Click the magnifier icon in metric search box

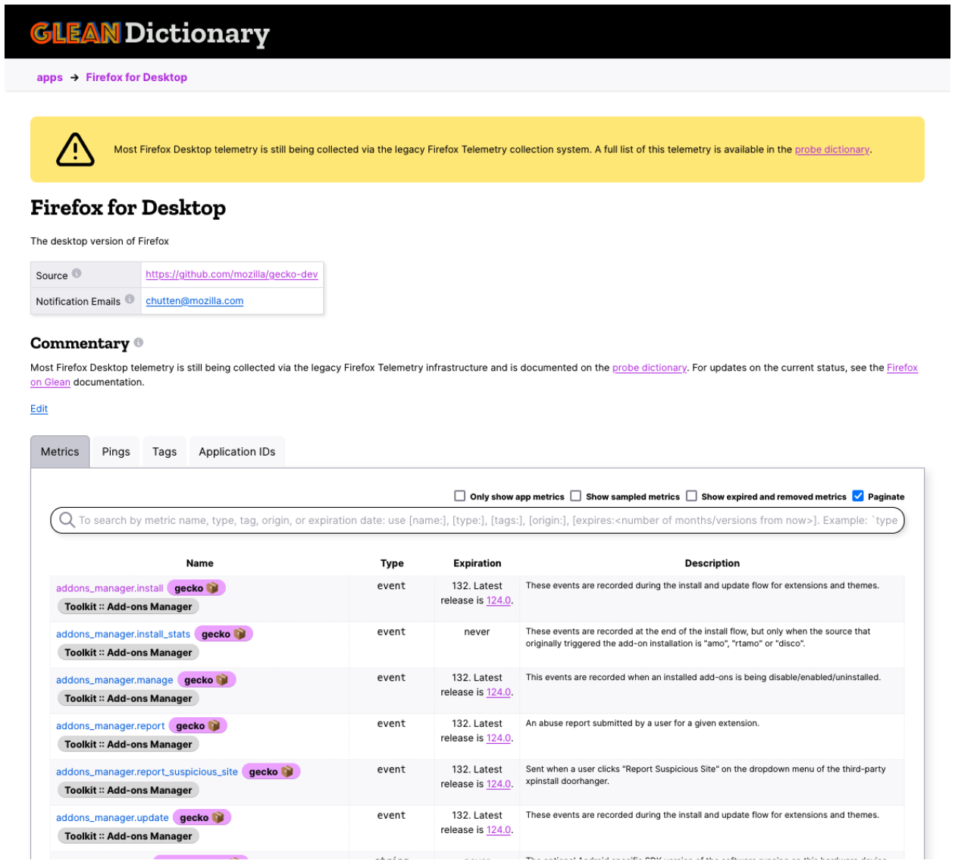(x=67, y=520)
